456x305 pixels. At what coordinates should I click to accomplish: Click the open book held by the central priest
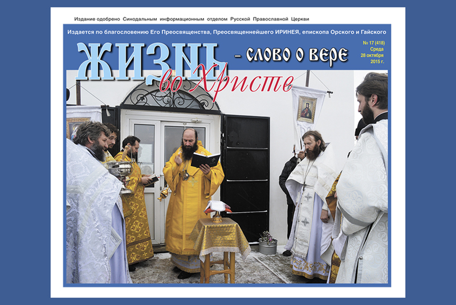204,159
